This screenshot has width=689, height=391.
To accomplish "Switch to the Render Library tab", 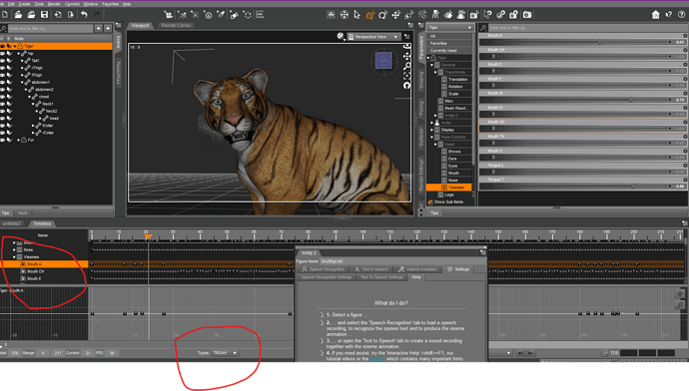I will point(176,26).
